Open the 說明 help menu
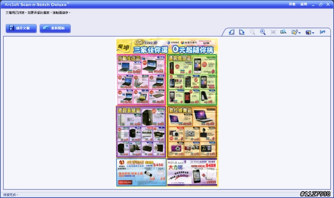Viewport: 334px width, 198px height. click(x=304, y=4)
